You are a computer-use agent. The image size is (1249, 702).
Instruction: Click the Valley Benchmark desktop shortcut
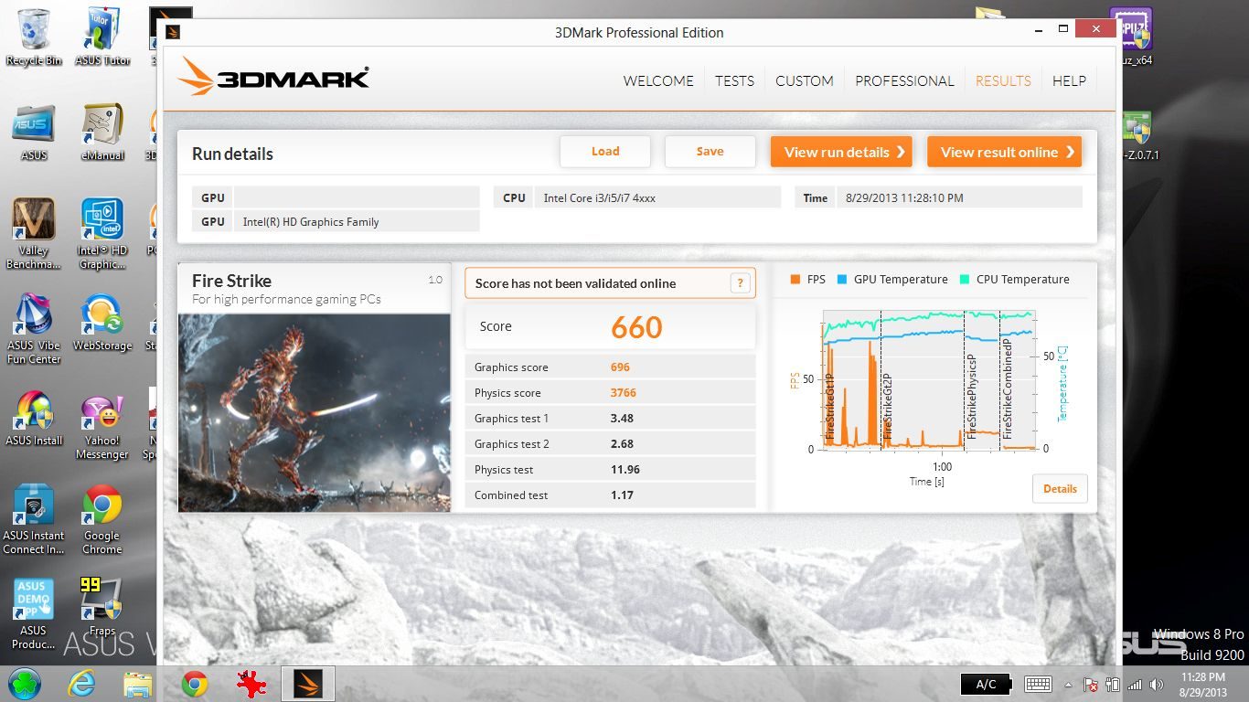[x=34, y=233]
